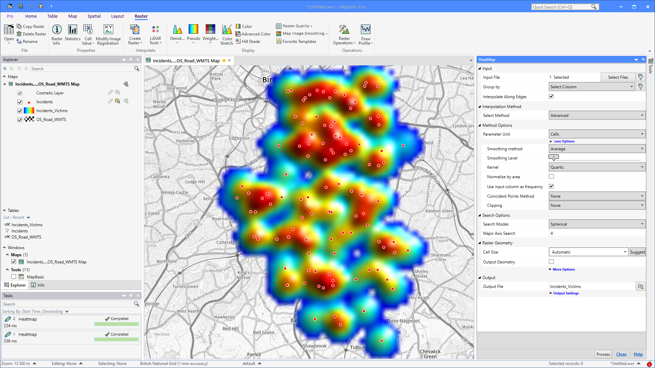Select the Color Stretch tool
This screenshot has height=368, width=655.
pos(227,34)
